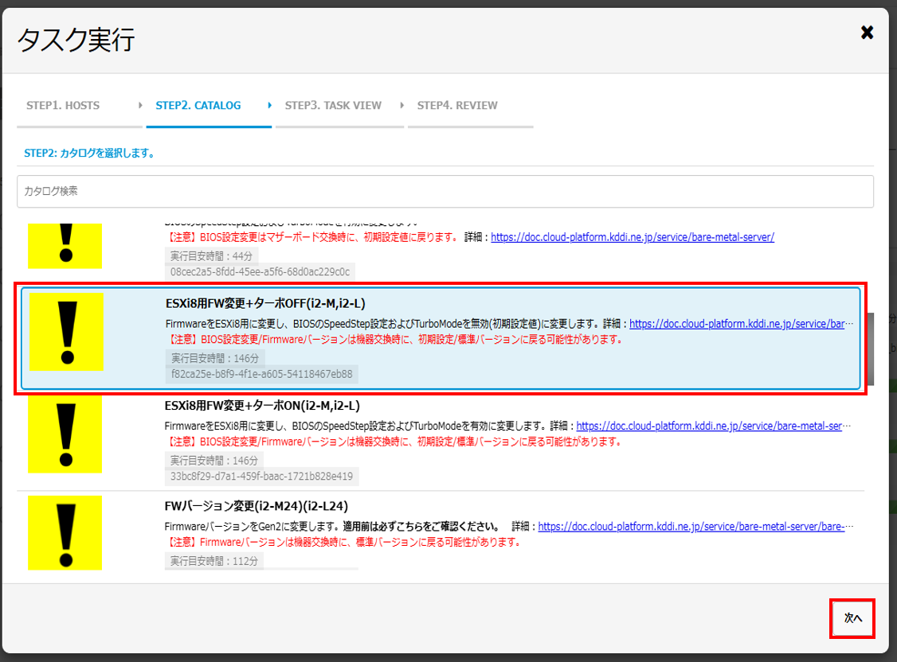Click the 実行目安時間:44分 label
The image size is (897, 662).
[211, 256]
